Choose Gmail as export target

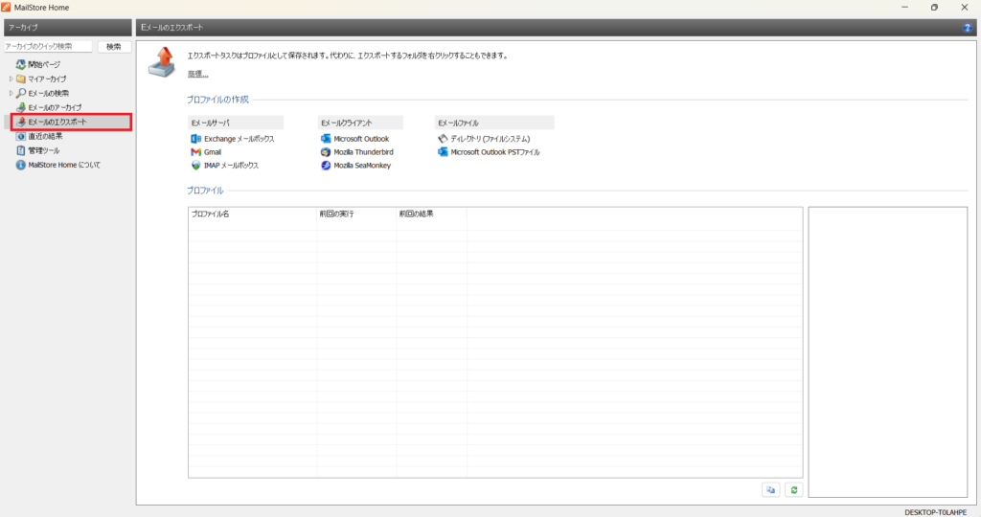[x=206, y=152]
